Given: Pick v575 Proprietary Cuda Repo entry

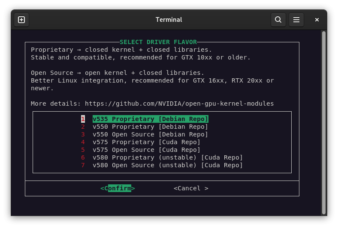Looking at the screenshot, I should [146, 142].
